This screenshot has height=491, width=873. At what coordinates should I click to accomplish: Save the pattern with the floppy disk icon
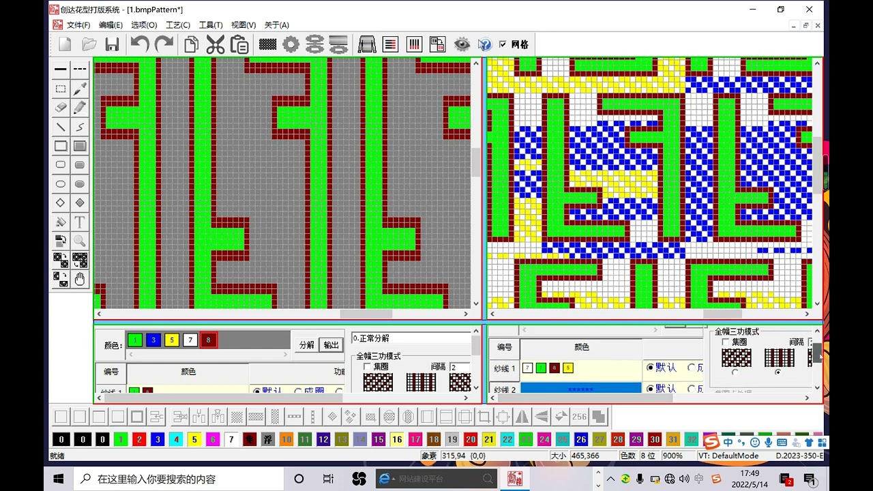pyautogui.click(x=112, y=45)
